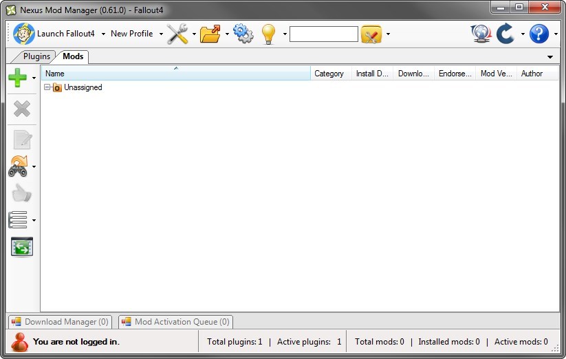
Task: Sort by the Download column header
Action: (414, 73)
